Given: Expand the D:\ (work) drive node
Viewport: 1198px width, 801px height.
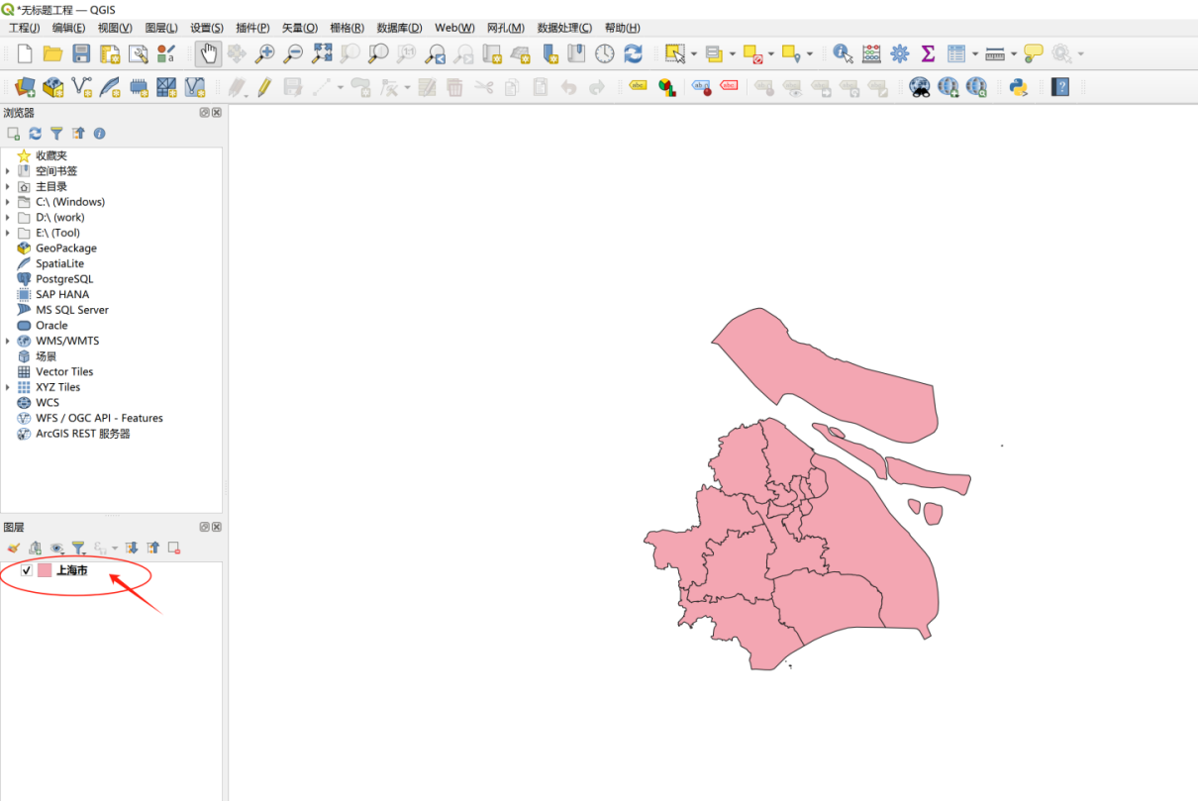Looking at the screenshot, I should tap(8, 217).
